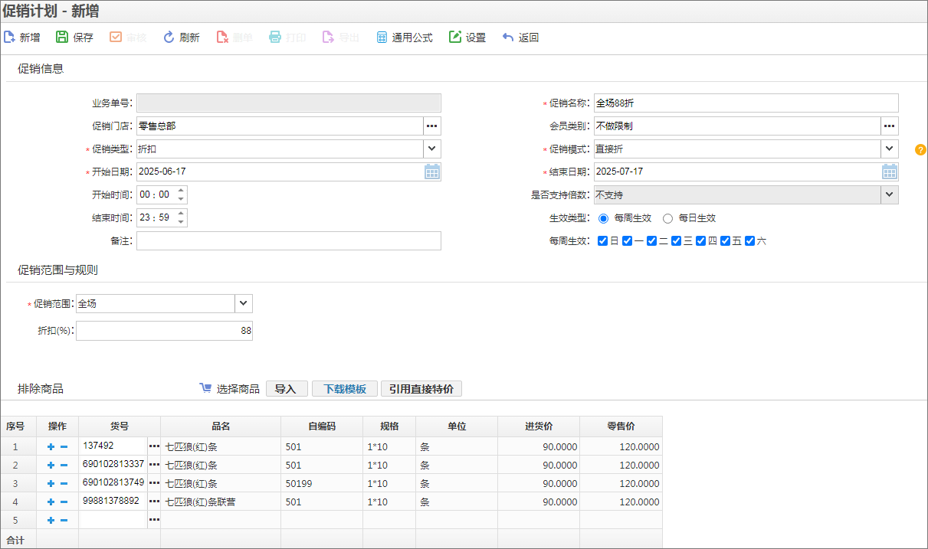Uncheck the 六 weekday checkbox

pyautogui.click(x=749, y=240)
